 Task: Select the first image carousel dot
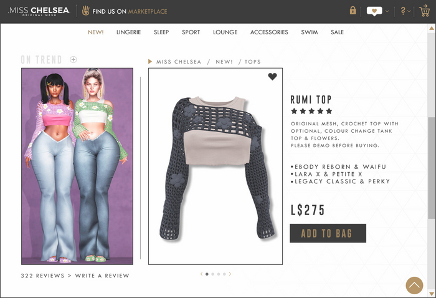[207, 274]
